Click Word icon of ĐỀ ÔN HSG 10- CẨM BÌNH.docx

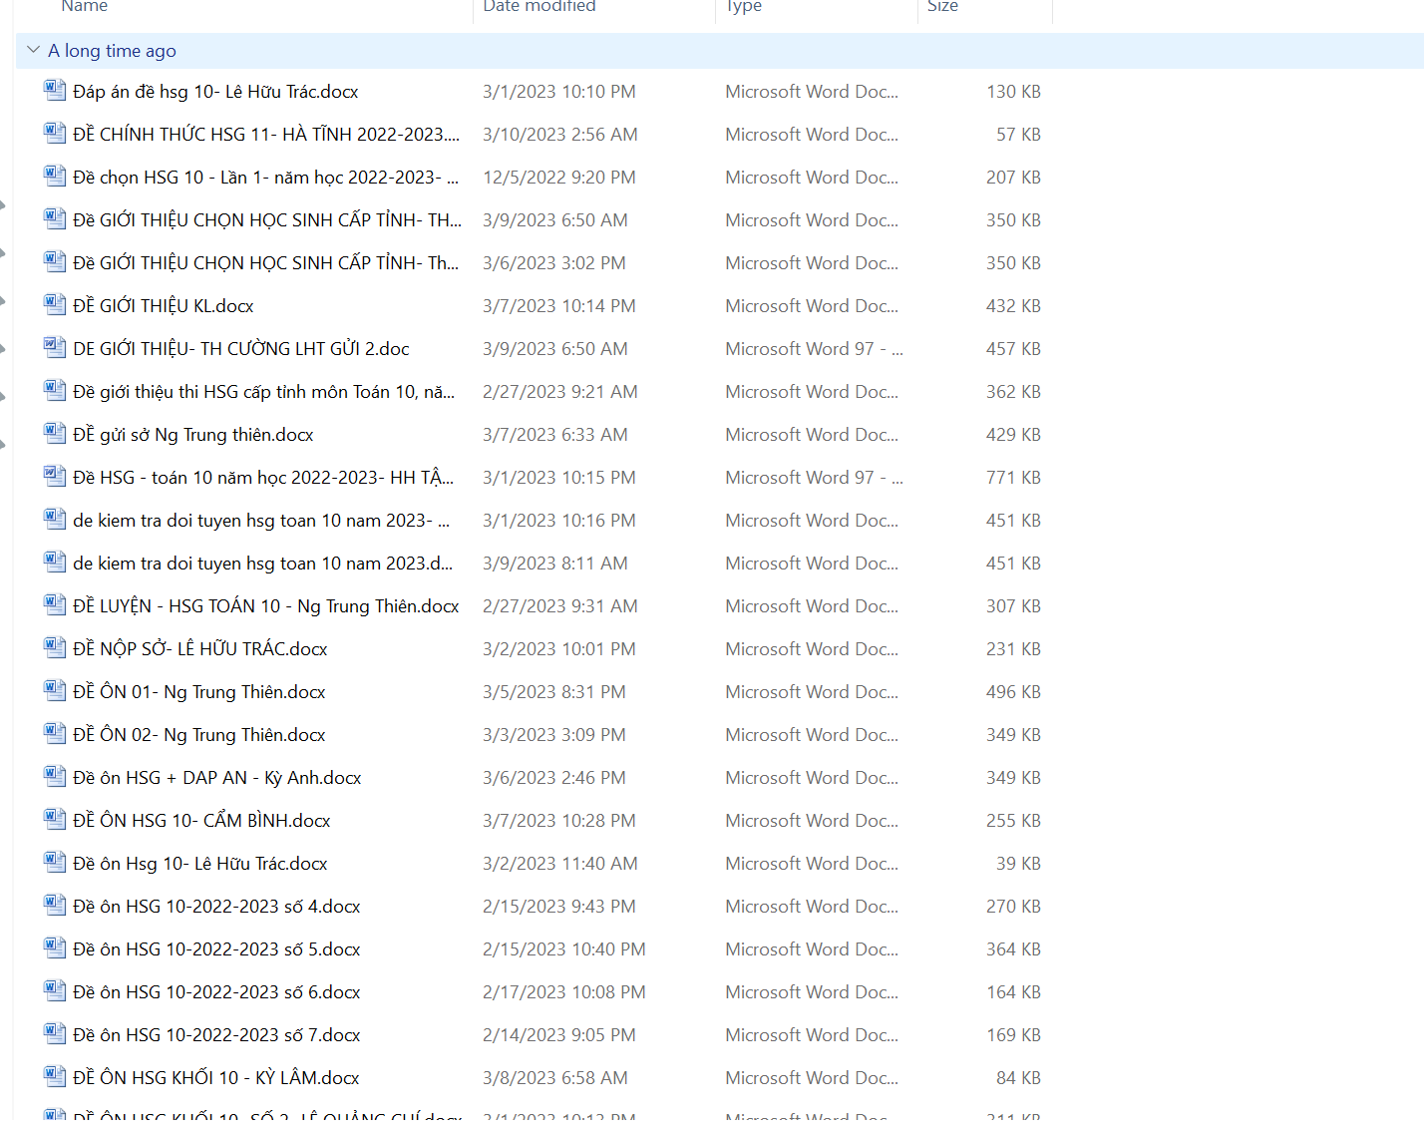[55, 819]
